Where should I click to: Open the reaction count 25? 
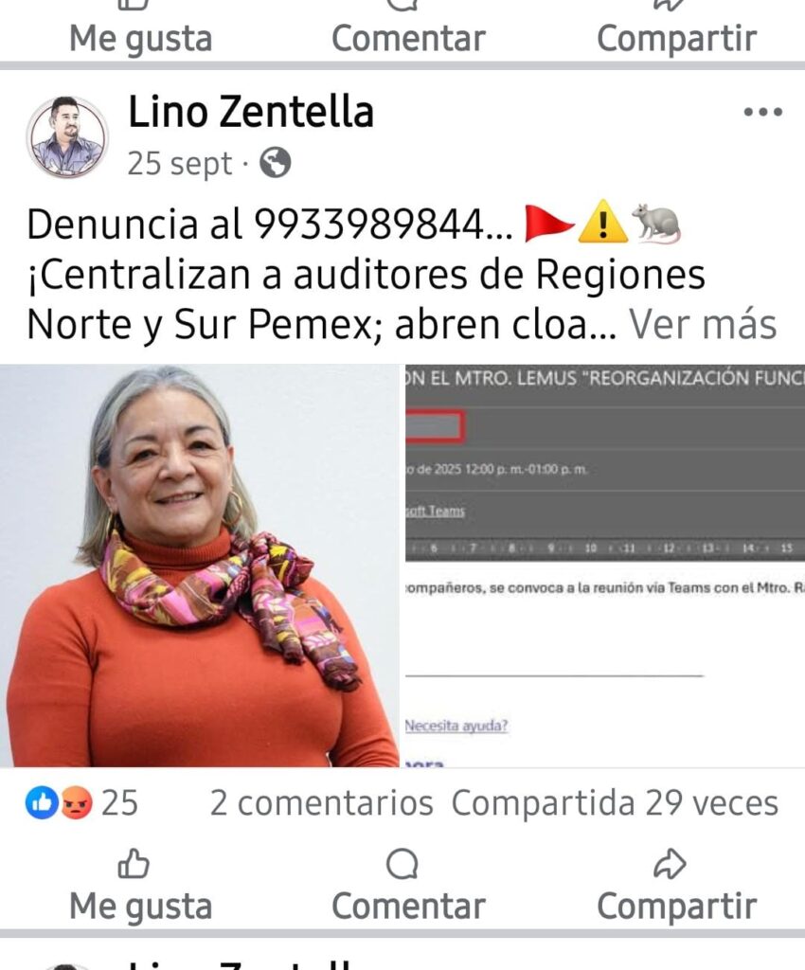(x=119, y=803)
